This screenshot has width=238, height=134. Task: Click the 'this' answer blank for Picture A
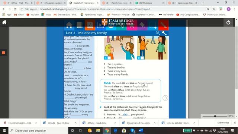click(x=125, y=114)
